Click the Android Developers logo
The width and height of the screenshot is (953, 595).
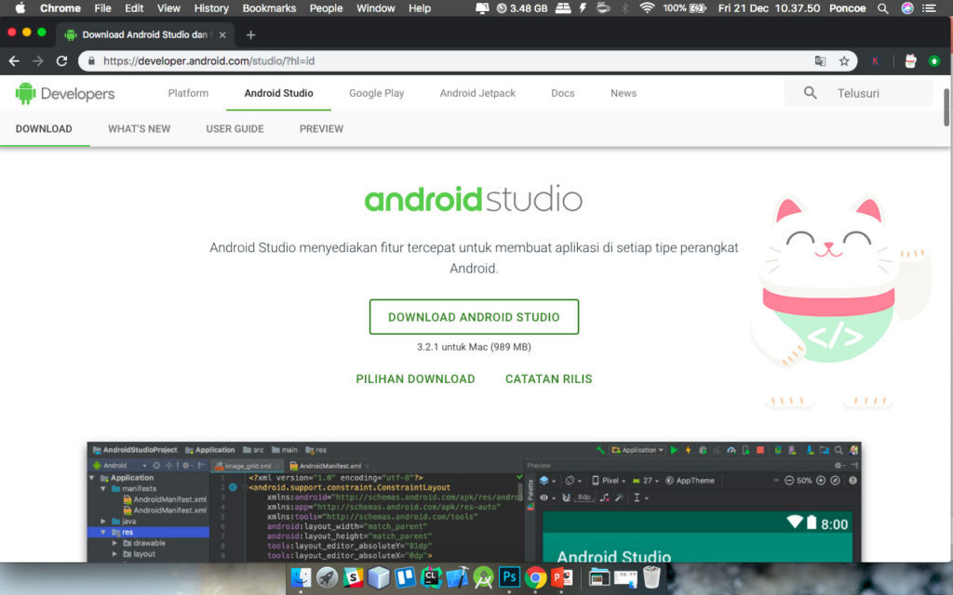(x=65, y=94)
